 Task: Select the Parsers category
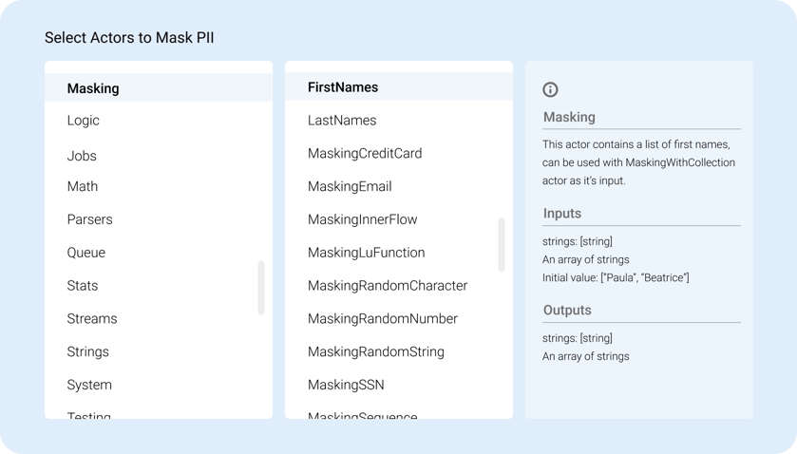coord(90,219)
